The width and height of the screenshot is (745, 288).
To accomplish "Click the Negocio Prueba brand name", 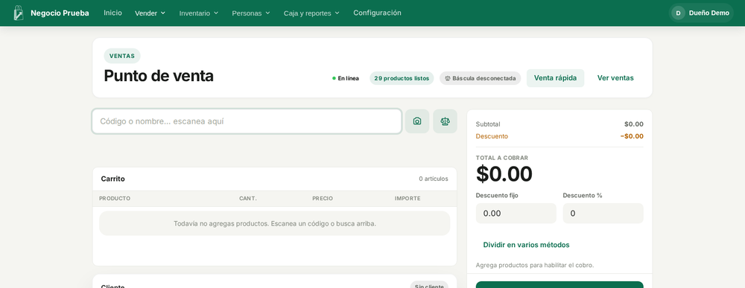I will 60,13.
